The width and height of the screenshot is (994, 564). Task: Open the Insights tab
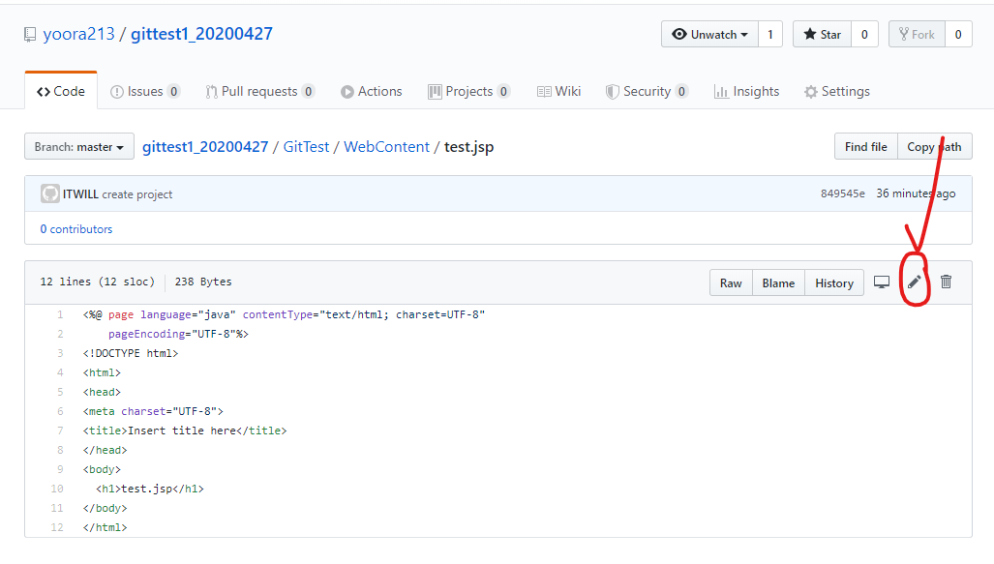(x=747, y=91)
